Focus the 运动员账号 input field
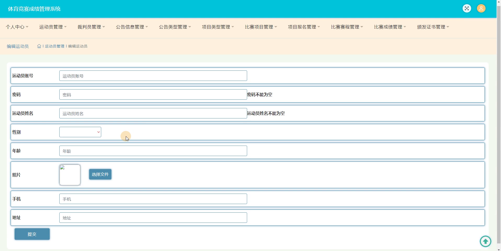The image size is (501, 251). click(x=153, y=76)
